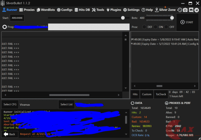201x140 pixels.
Task: Click the resize grip in window corner
Action: point(199,138)
